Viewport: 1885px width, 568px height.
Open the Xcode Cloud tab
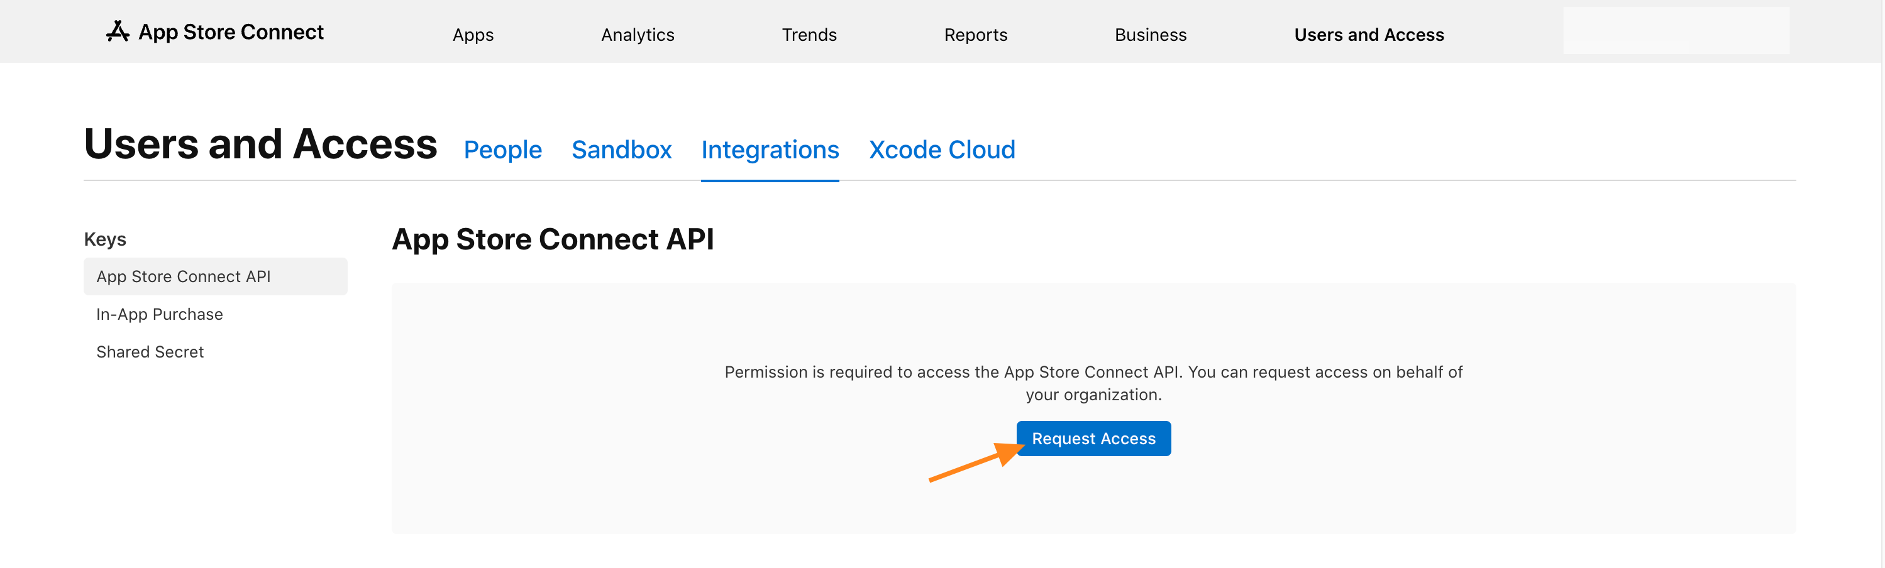(942, 149)
